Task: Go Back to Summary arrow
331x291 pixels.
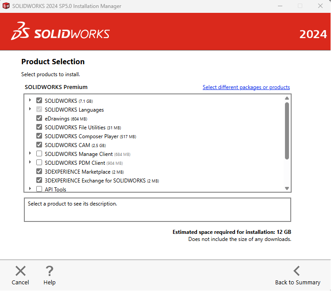Action: pyautogui.click(x=296, y=271)
